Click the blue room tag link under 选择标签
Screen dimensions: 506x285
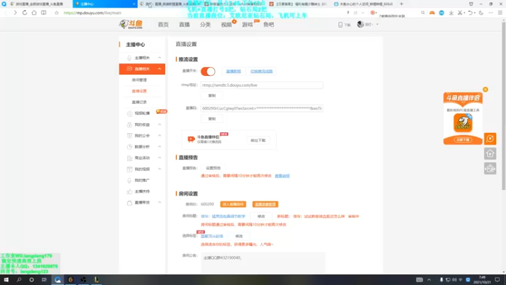212,236
